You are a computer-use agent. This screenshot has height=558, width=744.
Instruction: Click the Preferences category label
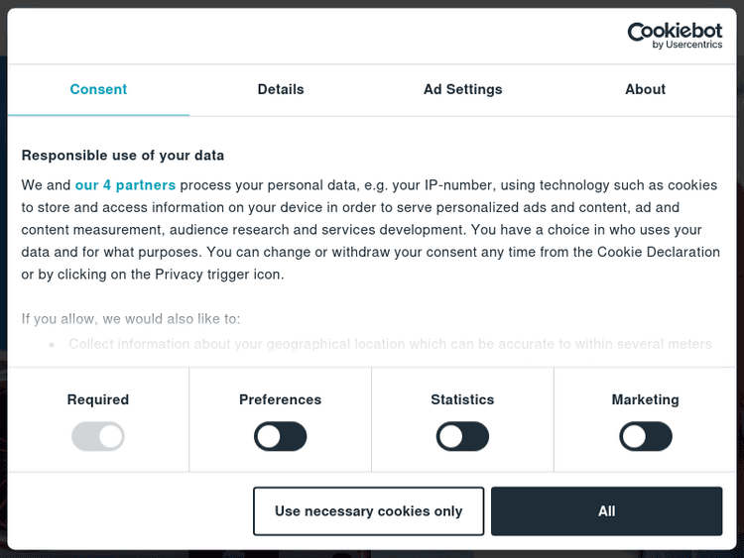pyautogui.click(x=281, y=399)
